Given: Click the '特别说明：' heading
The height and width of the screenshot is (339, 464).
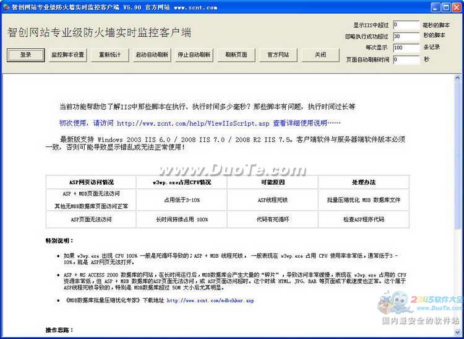Looking at the screenshot, I should 59,240.
